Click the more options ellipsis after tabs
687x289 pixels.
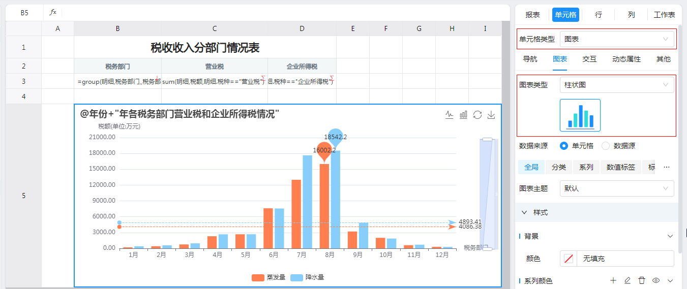667,167
